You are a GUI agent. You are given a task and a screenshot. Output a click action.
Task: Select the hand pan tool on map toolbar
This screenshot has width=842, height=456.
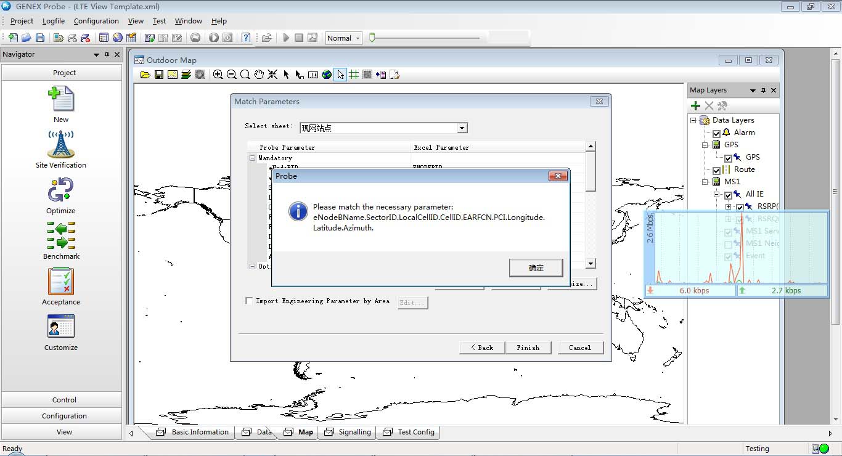(259, 75)
